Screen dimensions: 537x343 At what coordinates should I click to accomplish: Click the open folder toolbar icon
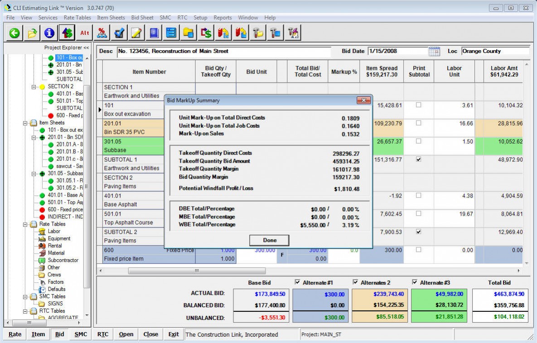[x=32, y=33]
